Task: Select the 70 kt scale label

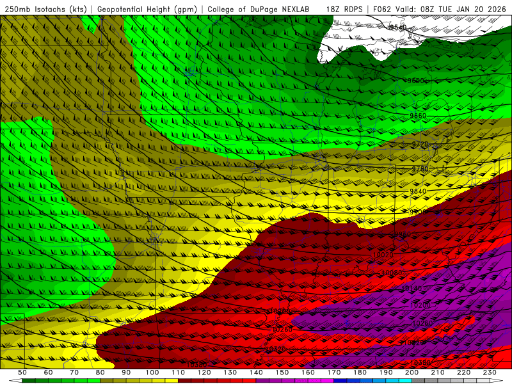Action: (x=74, y=372)
